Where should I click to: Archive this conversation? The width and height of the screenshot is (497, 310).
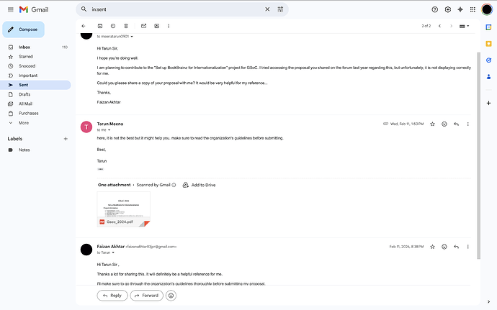[100, 26]
